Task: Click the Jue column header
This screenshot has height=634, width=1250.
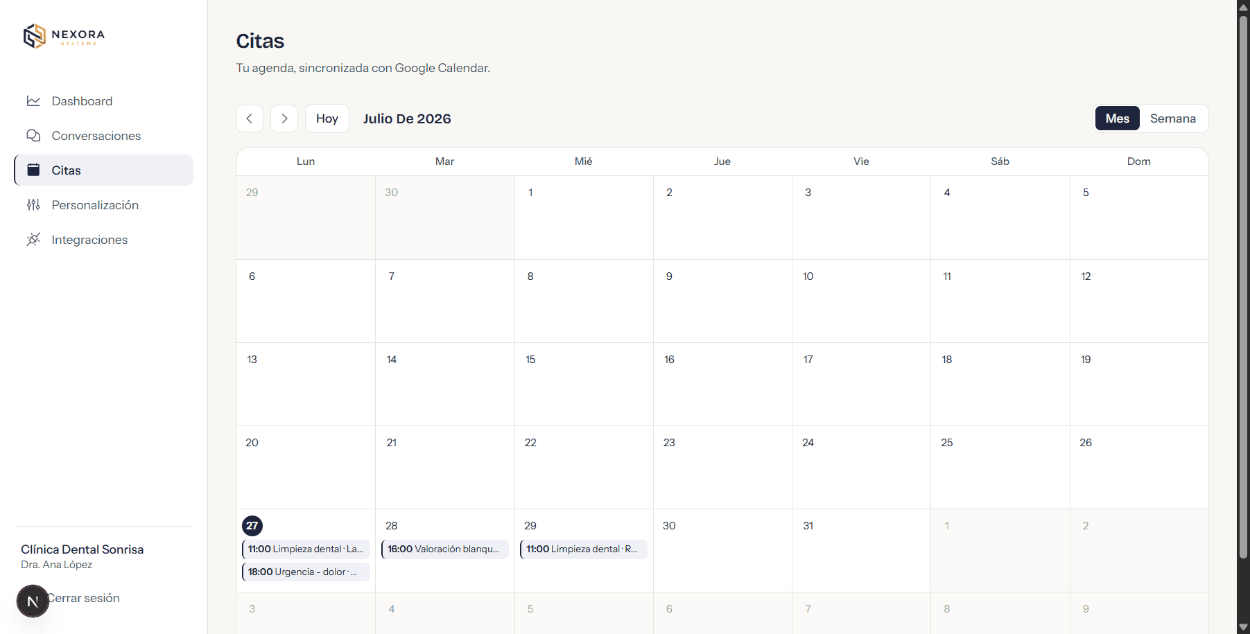Action: coord(722,161)
